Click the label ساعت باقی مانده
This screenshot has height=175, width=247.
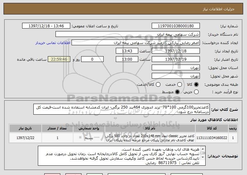pos(32,59)
